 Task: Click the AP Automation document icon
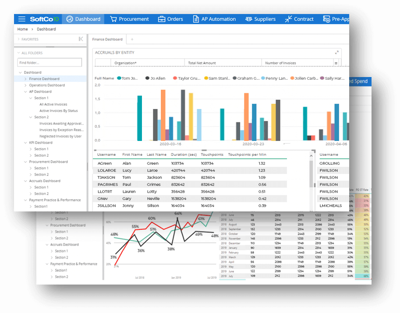[196, 19]
